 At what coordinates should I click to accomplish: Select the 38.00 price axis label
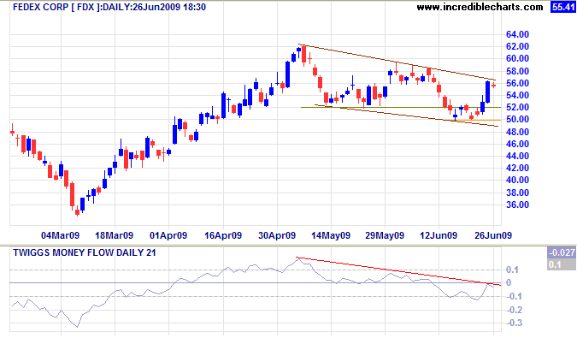pyautogui.click(x=517, y=193)
